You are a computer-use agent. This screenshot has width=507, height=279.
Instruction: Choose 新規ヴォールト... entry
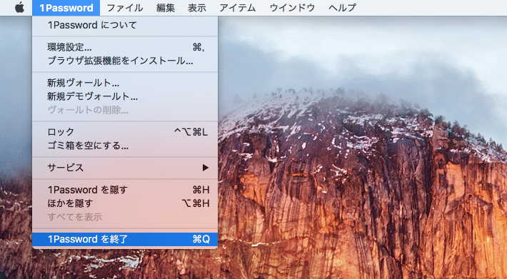pos(125,83)
